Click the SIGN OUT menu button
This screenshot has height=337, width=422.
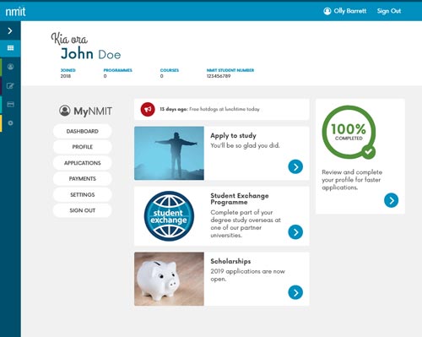pos(83,210)
